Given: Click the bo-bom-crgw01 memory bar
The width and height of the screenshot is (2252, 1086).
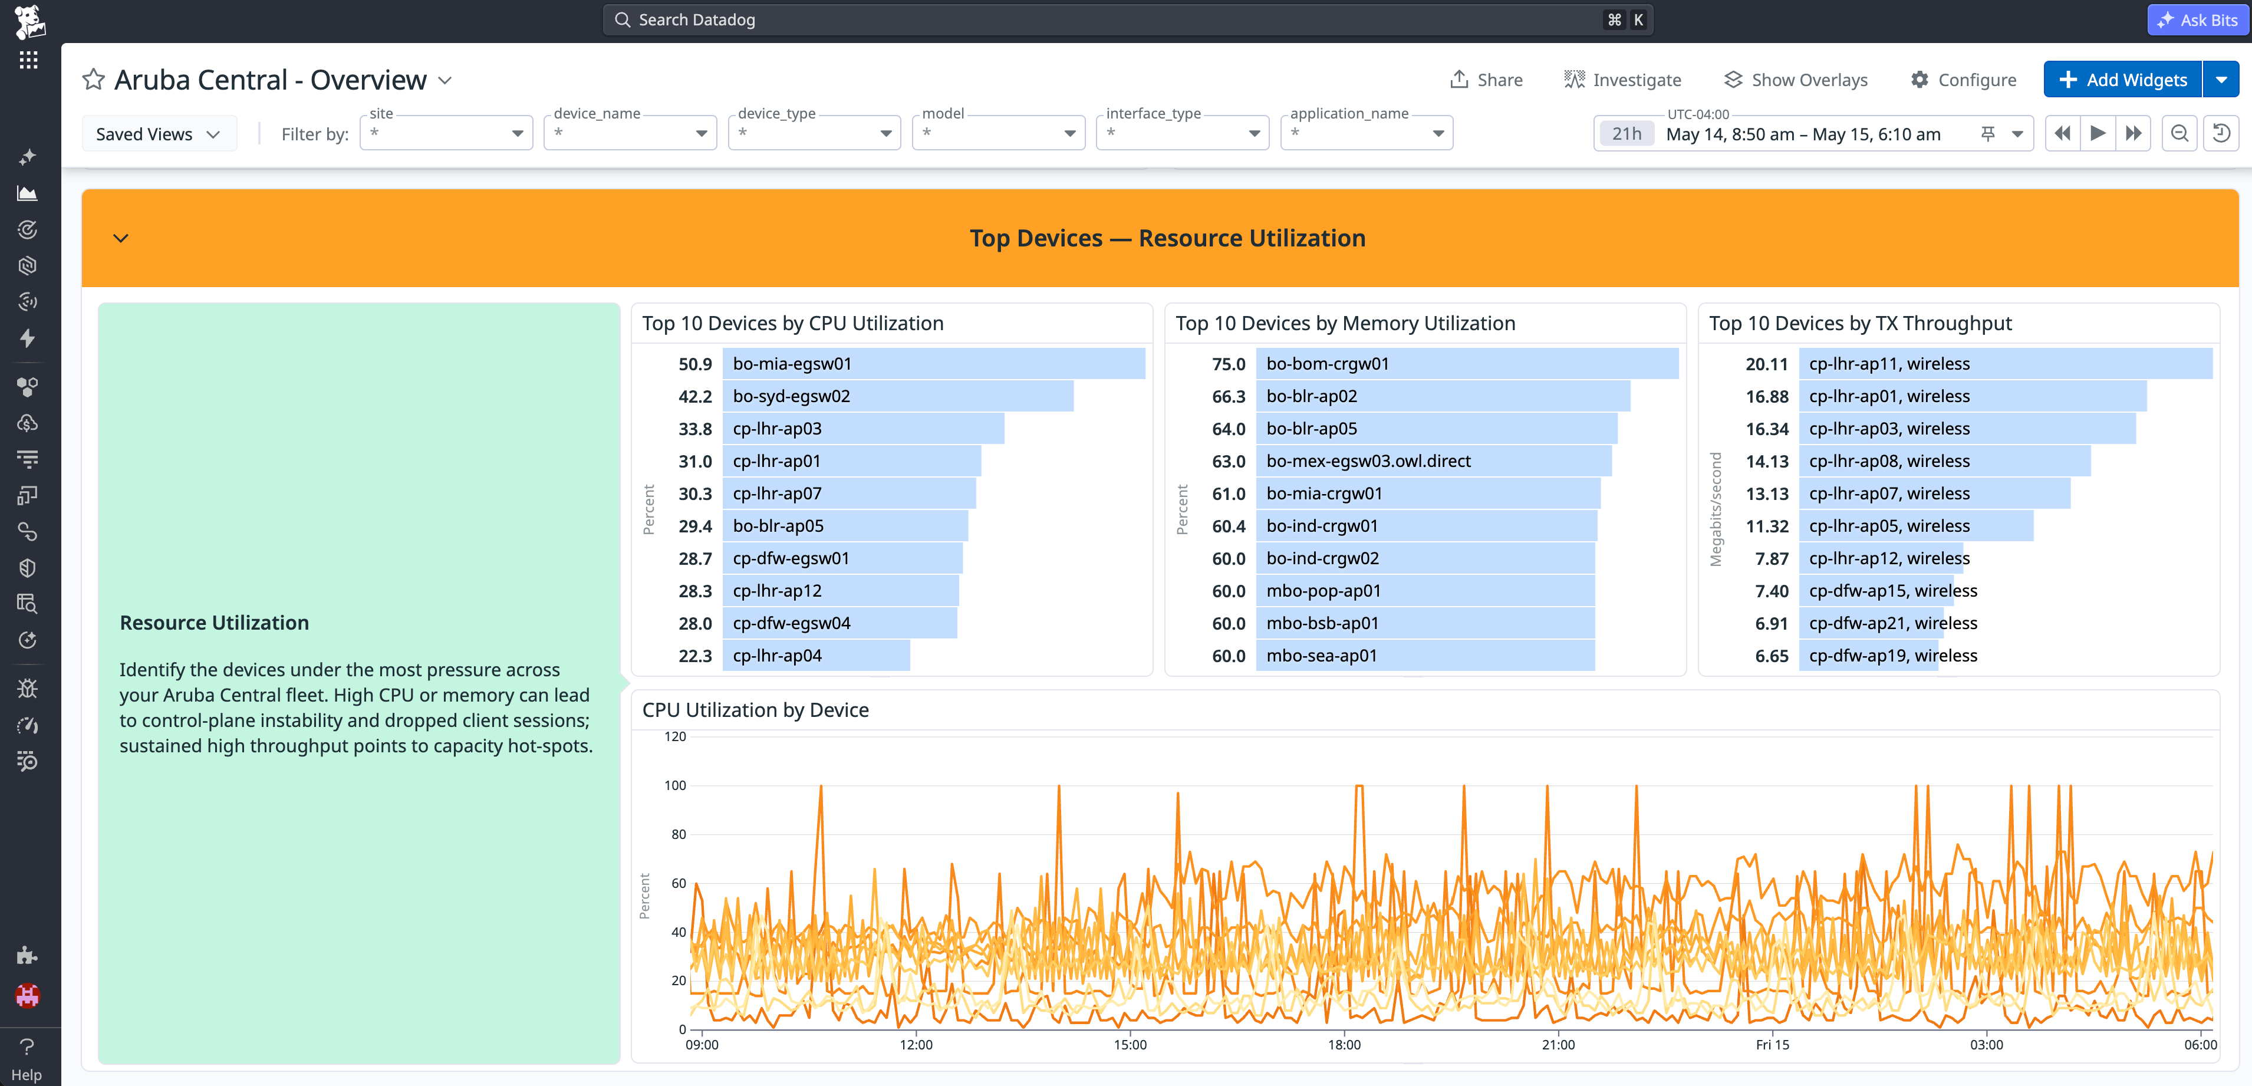Looking at the screenshot, I should 1467,364.
